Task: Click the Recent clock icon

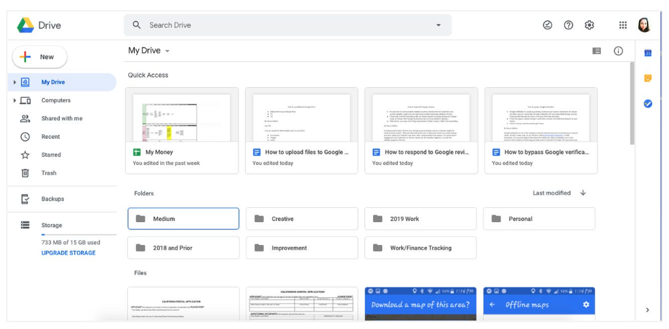Action: pyautogui.click(x=25, y=137)
